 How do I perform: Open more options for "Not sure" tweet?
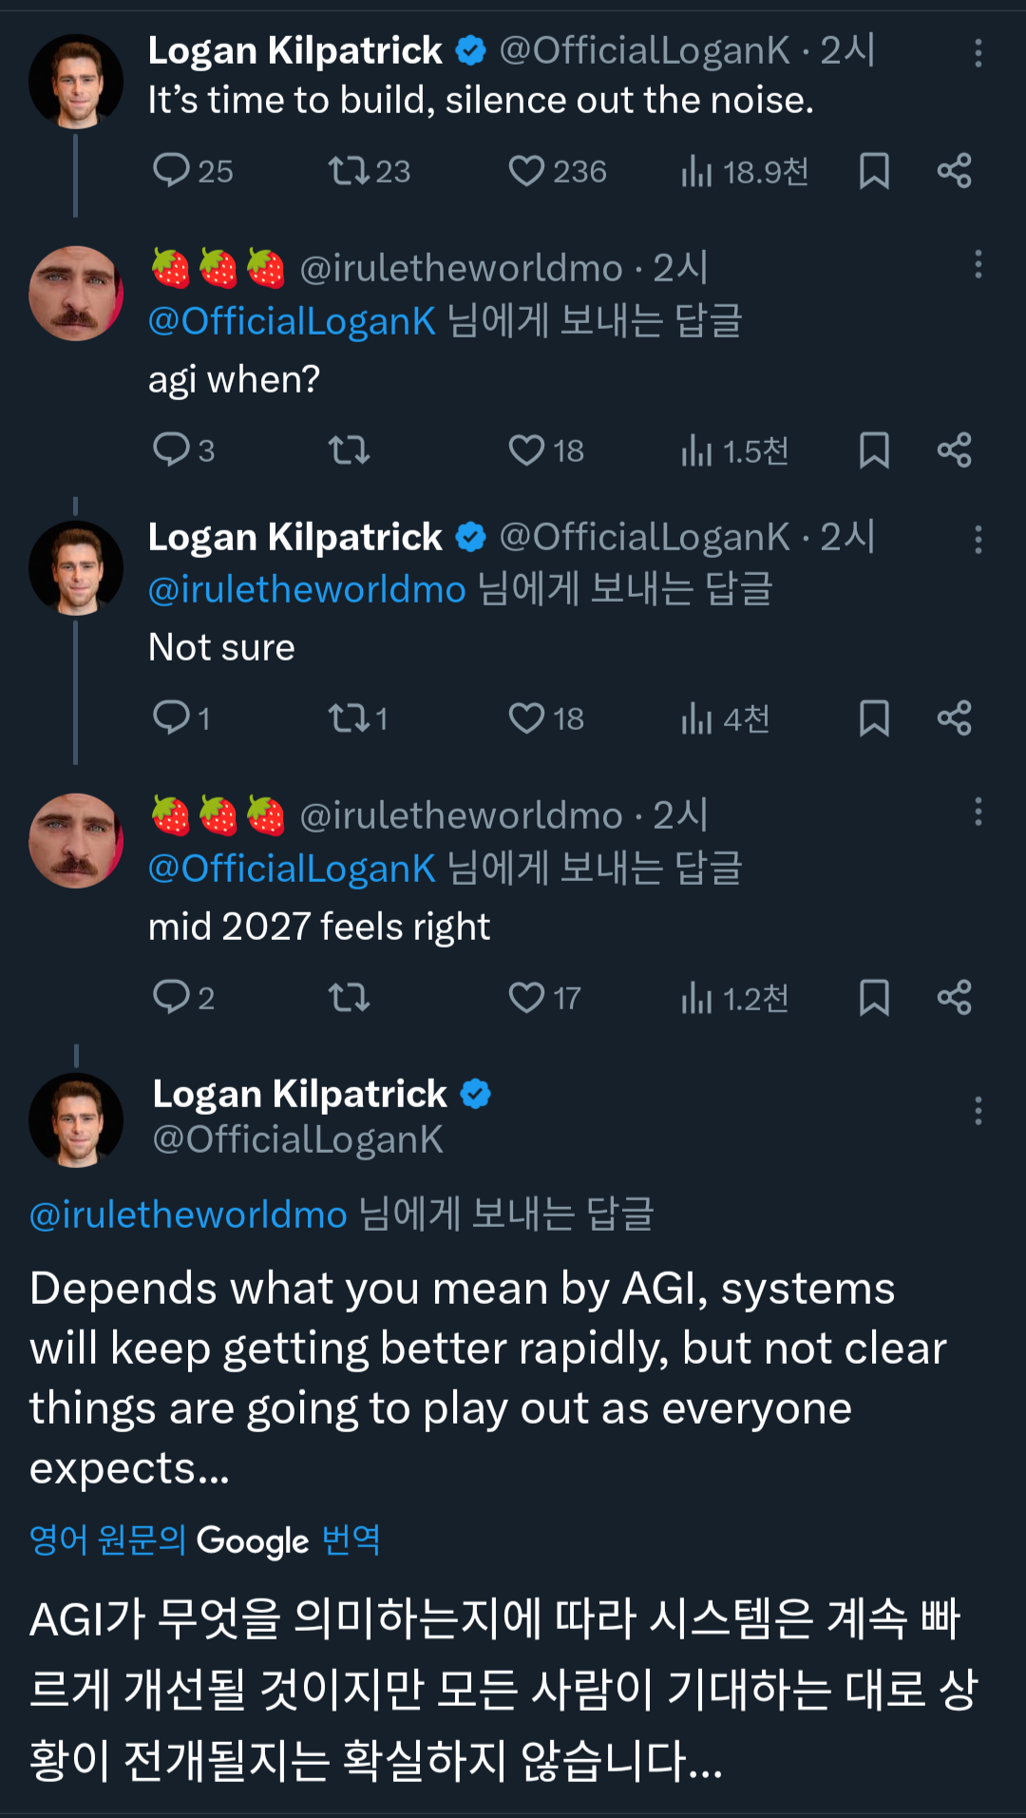click(x=978, y=539)
